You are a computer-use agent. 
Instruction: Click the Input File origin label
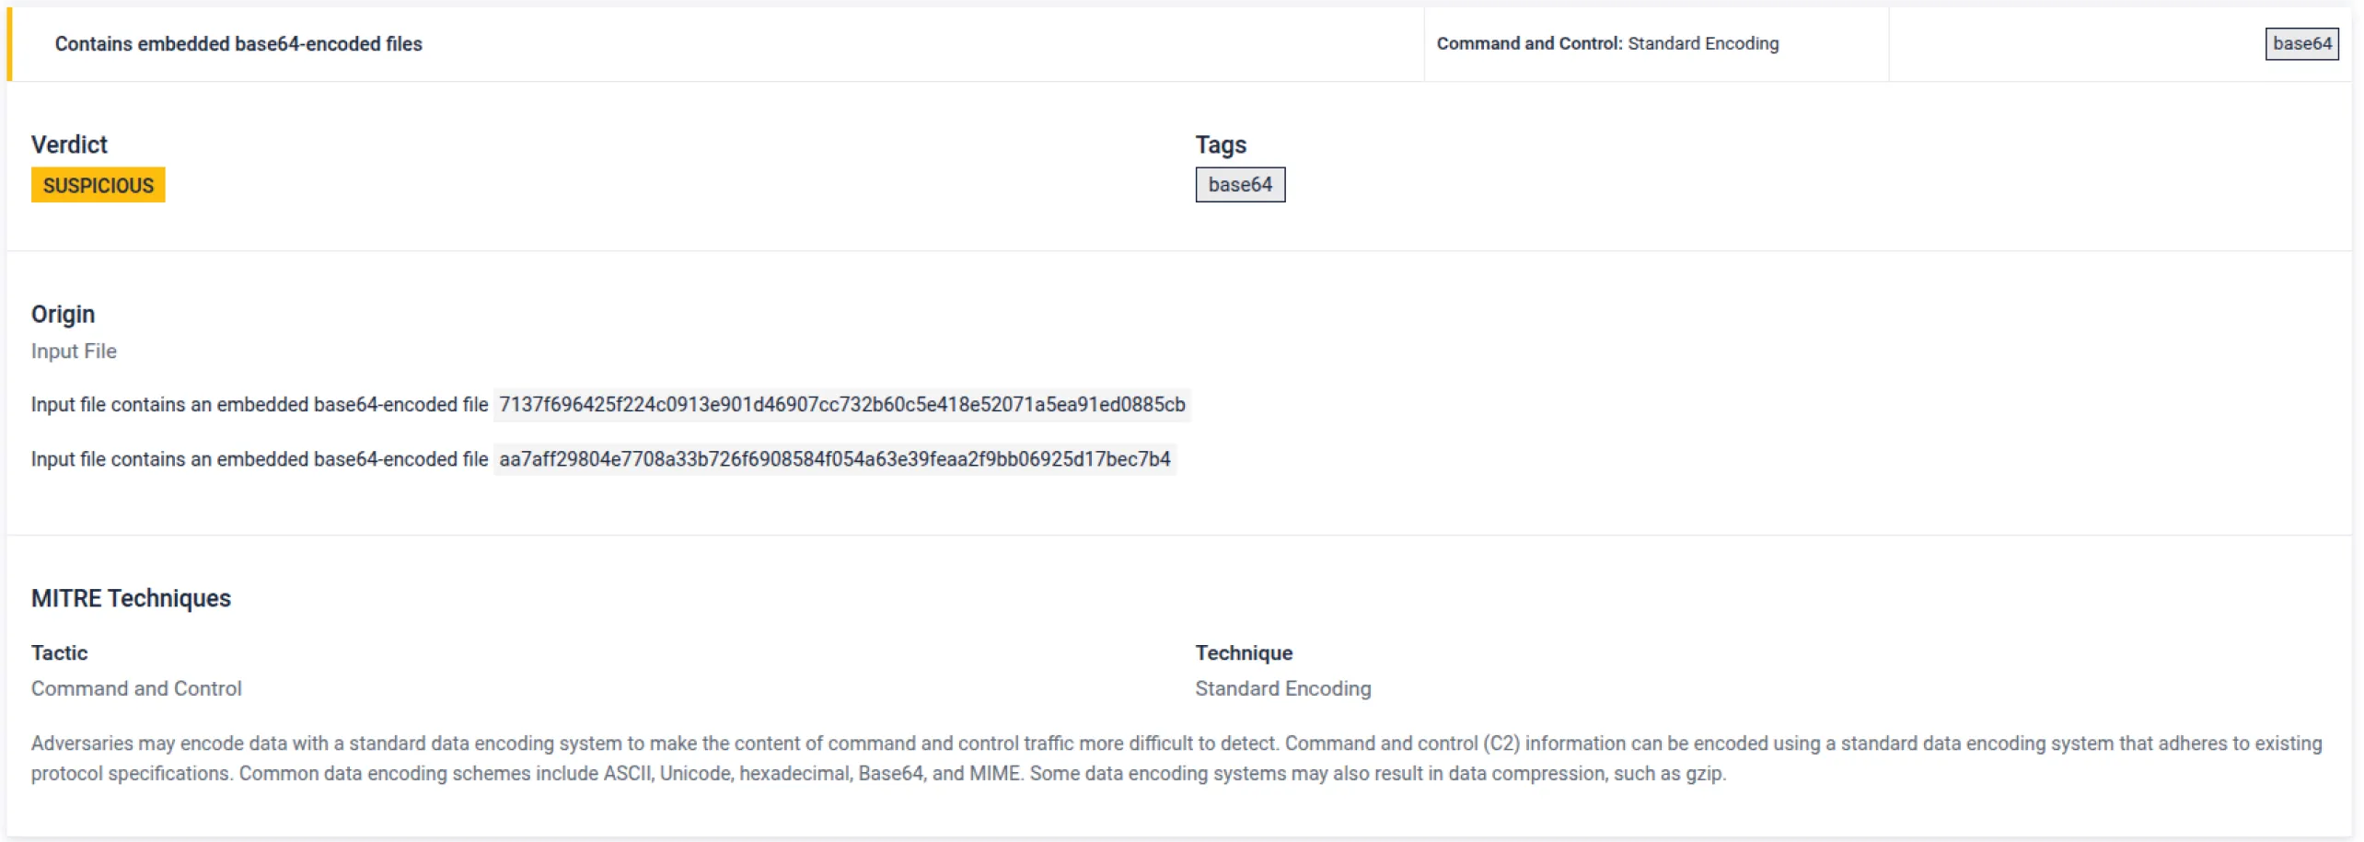[74, 351]
